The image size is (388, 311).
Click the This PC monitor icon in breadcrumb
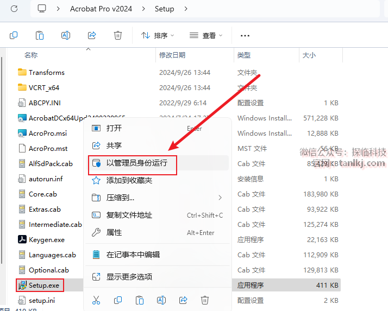(x=42, y=9)
